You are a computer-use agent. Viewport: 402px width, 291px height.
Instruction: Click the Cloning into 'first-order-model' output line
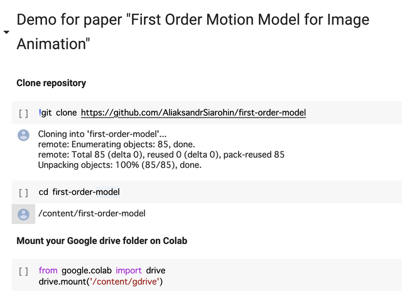point(102,134)
